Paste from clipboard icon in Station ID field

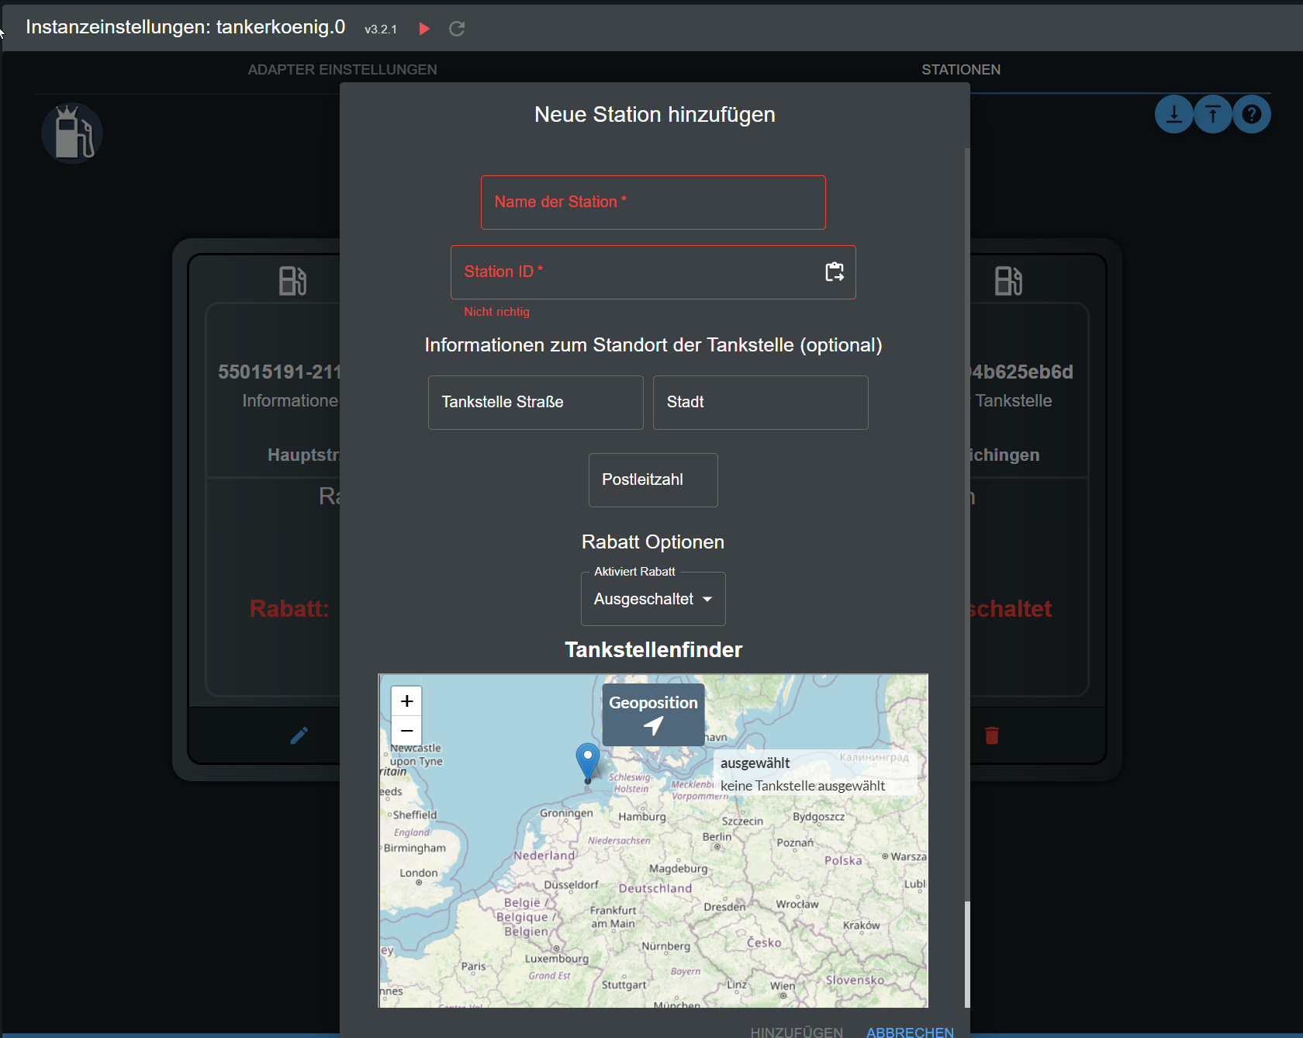click(835, 272)
